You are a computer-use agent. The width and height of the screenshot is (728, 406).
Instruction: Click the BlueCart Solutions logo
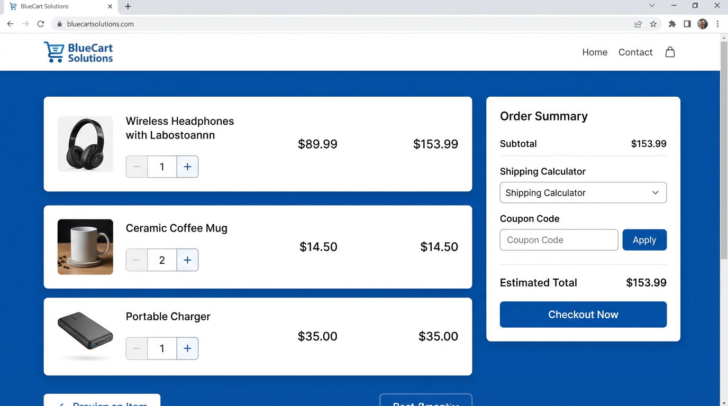(x=78, y=52)
